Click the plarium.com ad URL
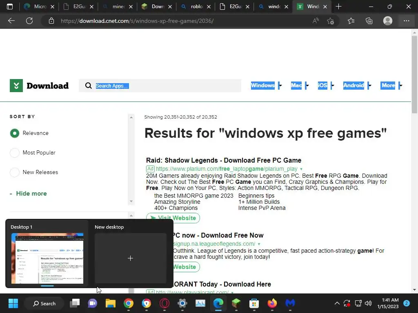Viewport: 418px width, 313px height. [227, 169]
